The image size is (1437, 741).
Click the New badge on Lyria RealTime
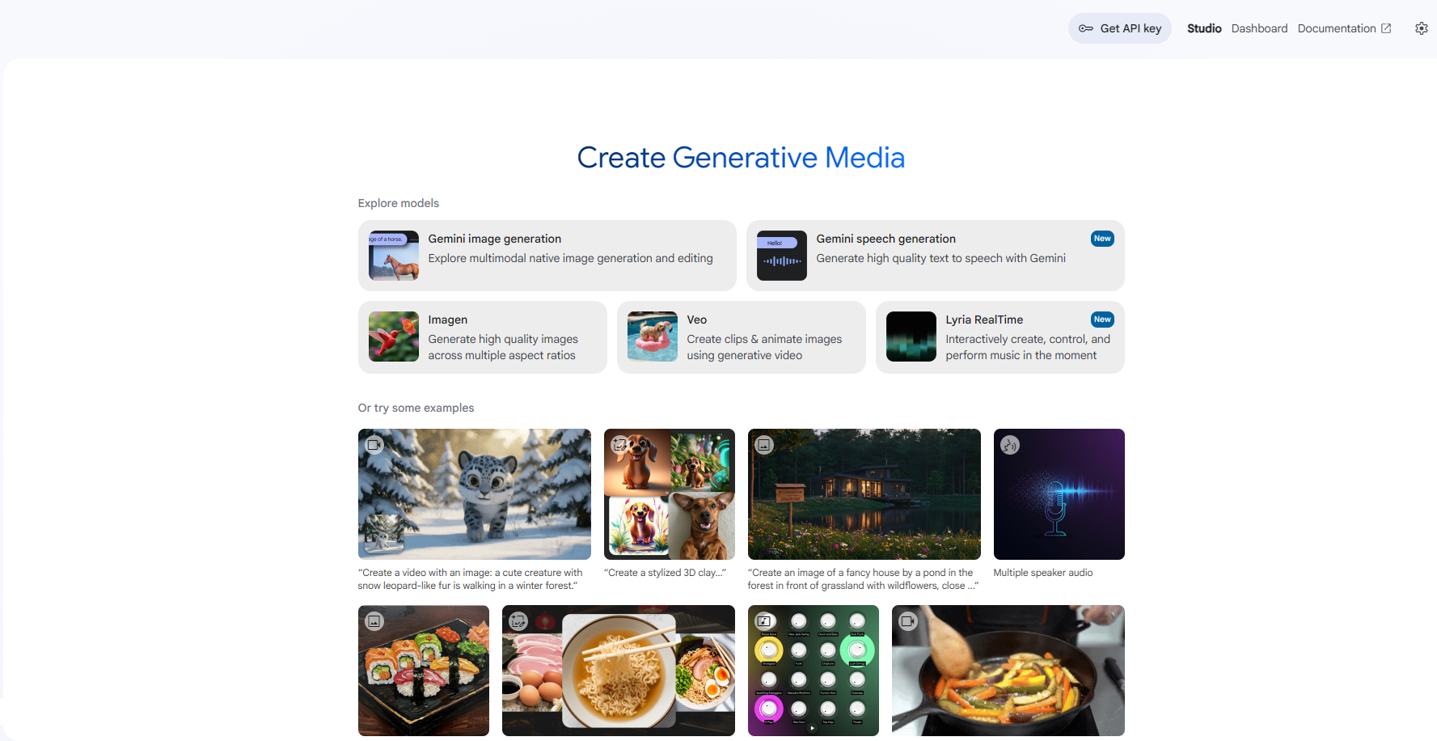coord(1102,320)
